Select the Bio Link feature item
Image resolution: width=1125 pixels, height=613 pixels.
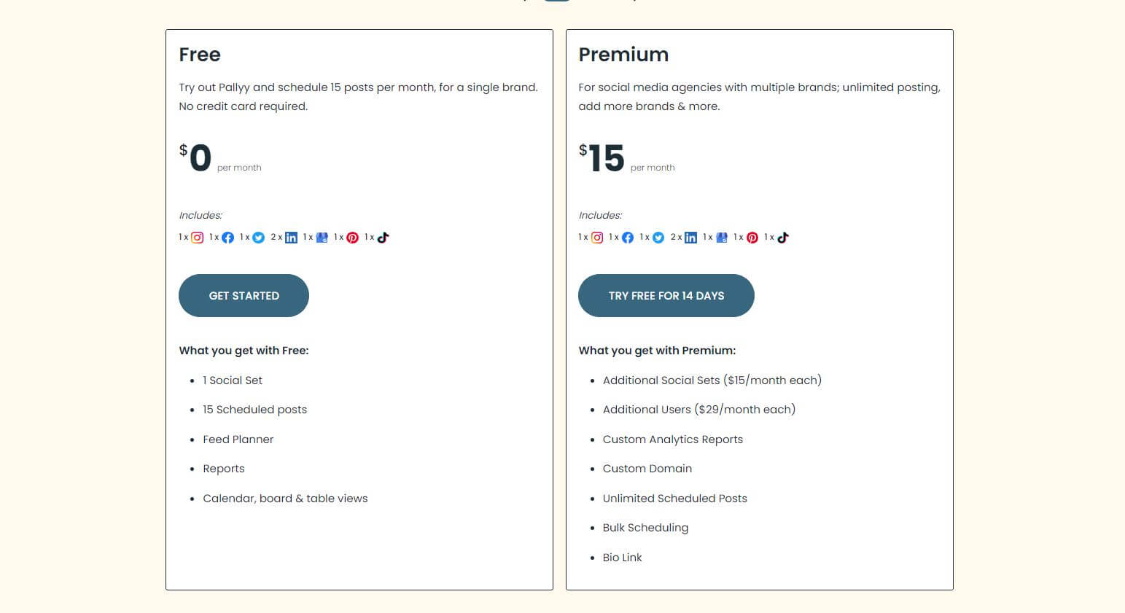point(622,558)
